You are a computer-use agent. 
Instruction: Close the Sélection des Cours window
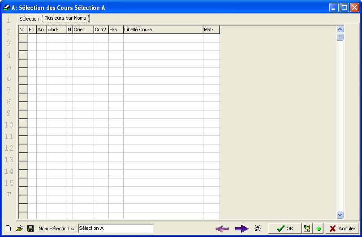354,8
